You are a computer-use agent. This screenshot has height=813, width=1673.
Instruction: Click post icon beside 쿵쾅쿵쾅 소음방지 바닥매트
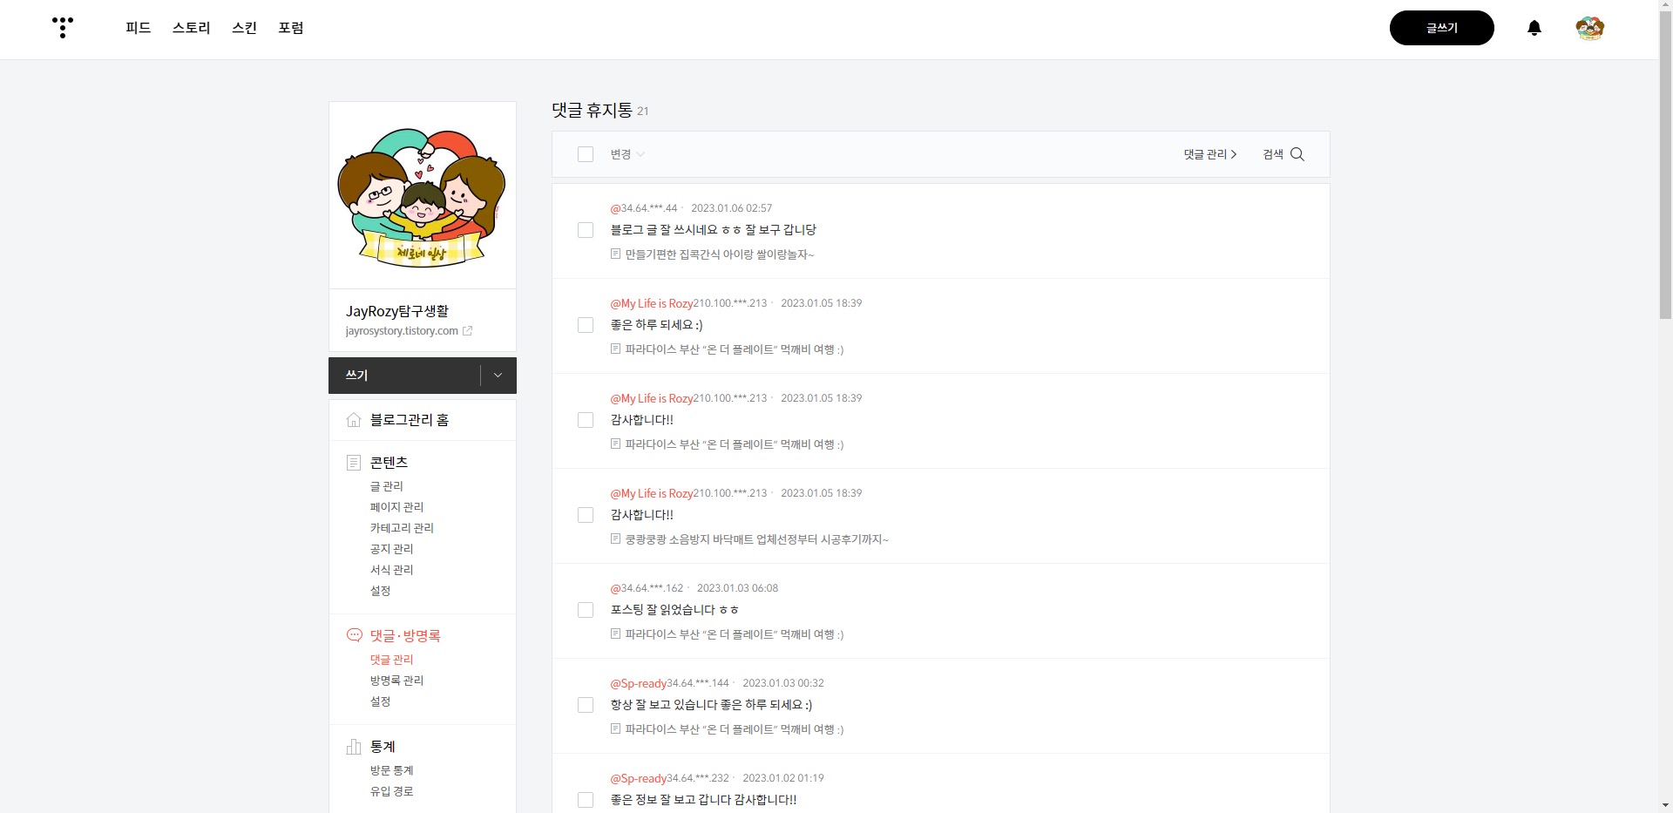click(x=616, y=539)
